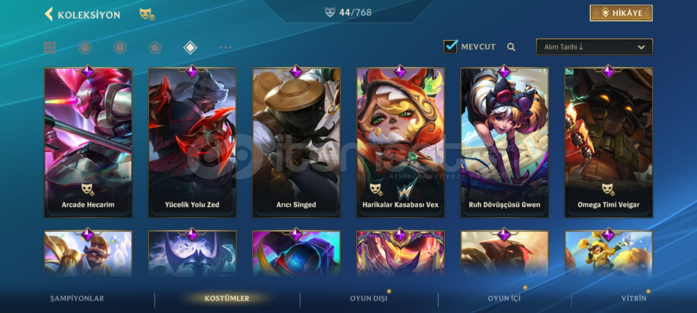
Task: Go back using the Koleksiyon arrow
Action: 49,15
